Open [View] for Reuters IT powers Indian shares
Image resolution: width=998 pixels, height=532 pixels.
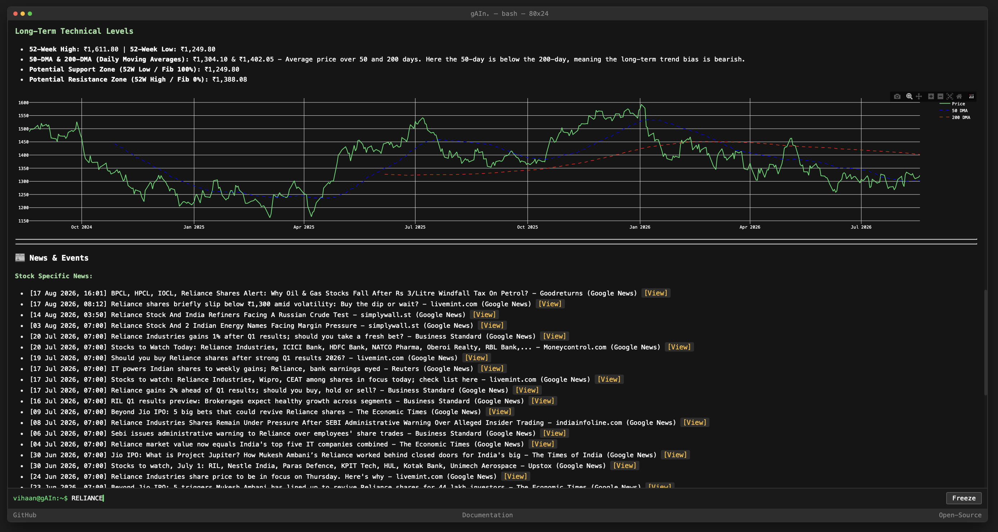(492, 368)
